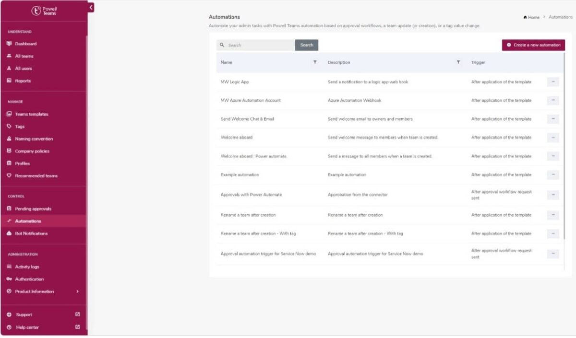This screenshot has height=338, width=576.
Task: Open the Name column filter
Action: [x=315, y=62]
